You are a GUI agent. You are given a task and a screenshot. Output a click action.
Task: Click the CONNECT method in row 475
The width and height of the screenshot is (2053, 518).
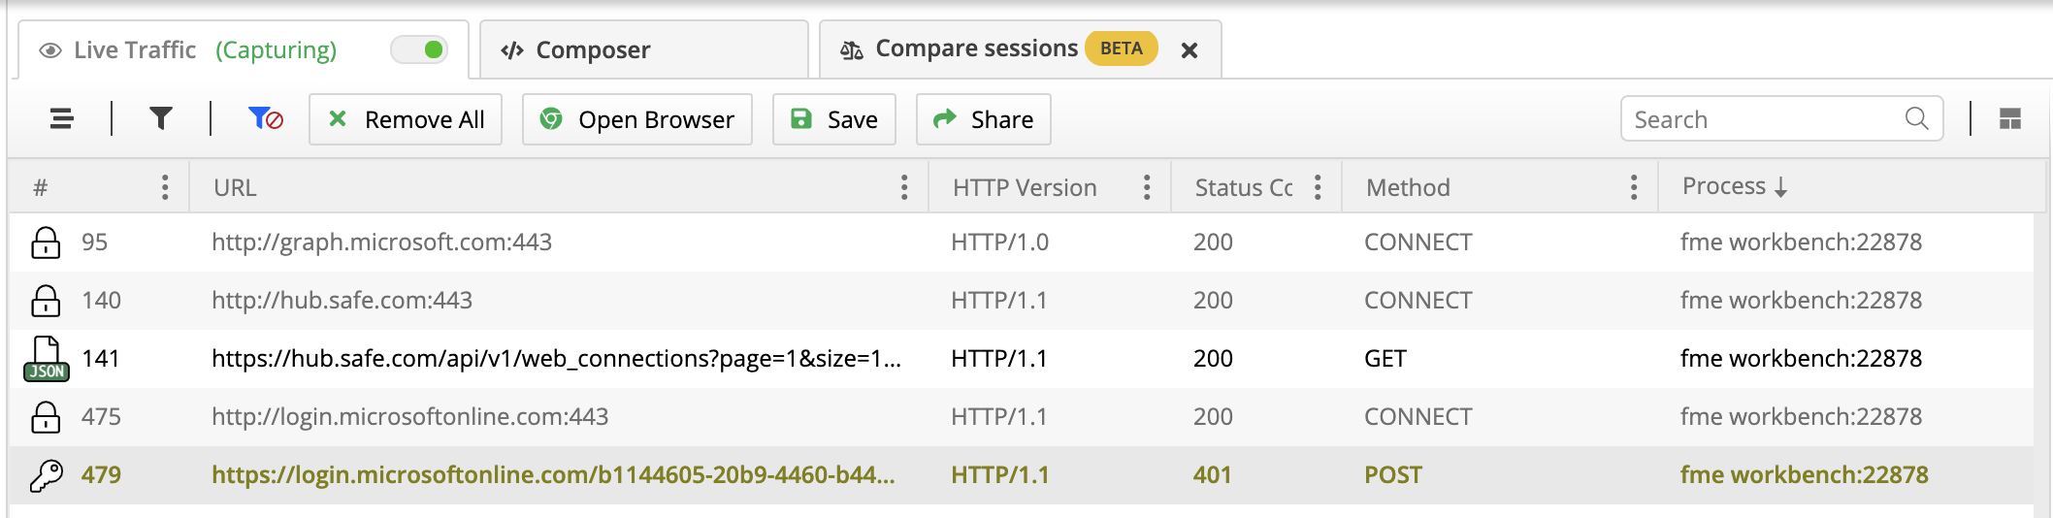tap(1418, 416)
